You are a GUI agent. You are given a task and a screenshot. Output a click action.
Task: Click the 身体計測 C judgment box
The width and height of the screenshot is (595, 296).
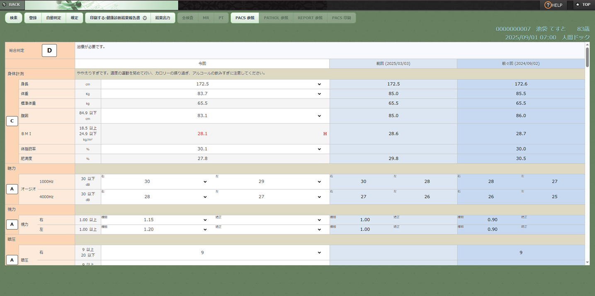click(x=12, y=121)
